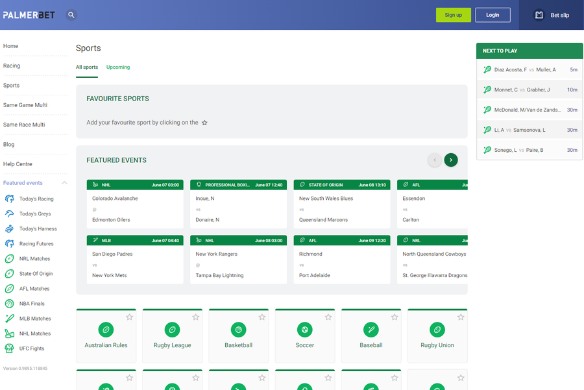Show previous featured events with left arrow

click(435, 160)
